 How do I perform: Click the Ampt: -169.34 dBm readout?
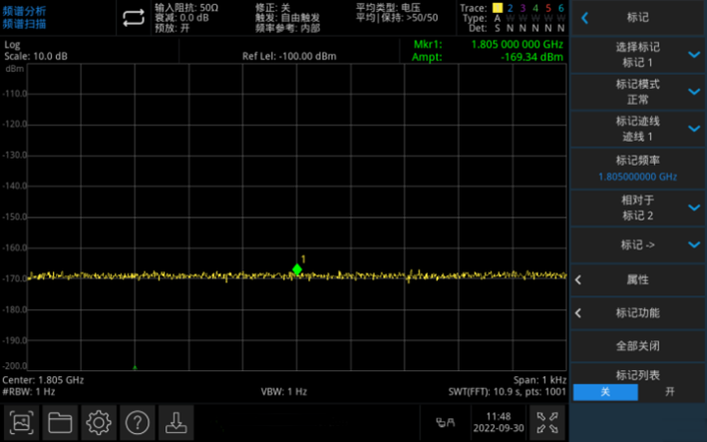tap(487, 57)
